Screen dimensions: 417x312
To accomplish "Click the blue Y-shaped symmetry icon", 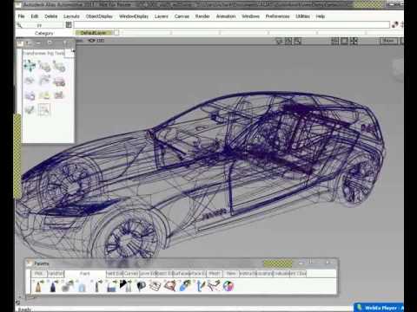I will 200,286.
